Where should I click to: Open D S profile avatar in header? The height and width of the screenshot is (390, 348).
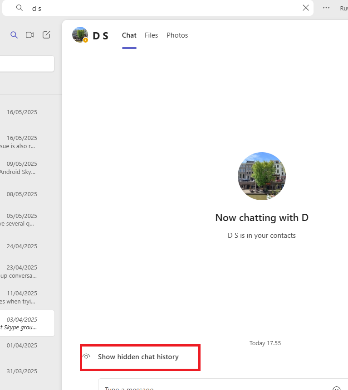pos(80,35)
